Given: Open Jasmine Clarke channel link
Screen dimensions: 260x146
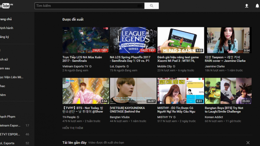Looking at the screenshot, I should point(215,66).
